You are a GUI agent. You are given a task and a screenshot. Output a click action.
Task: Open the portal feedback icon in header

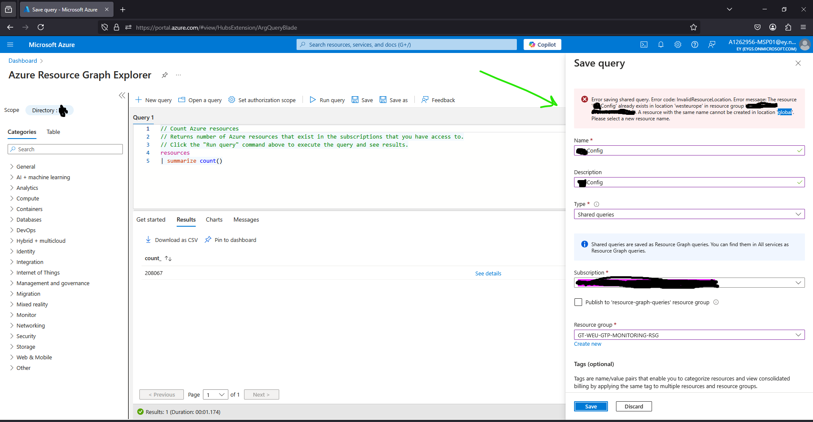tap(712, 44)
